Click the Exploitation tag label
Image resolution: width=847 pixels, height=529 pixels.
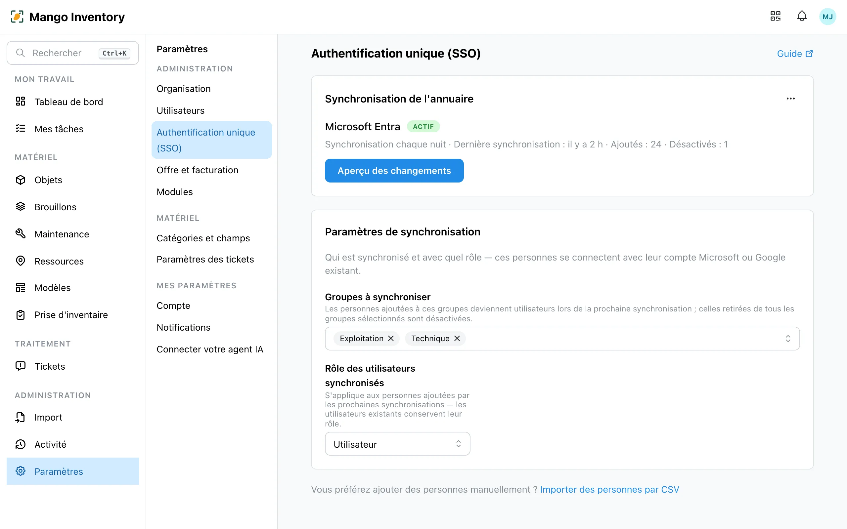(362, 338)
